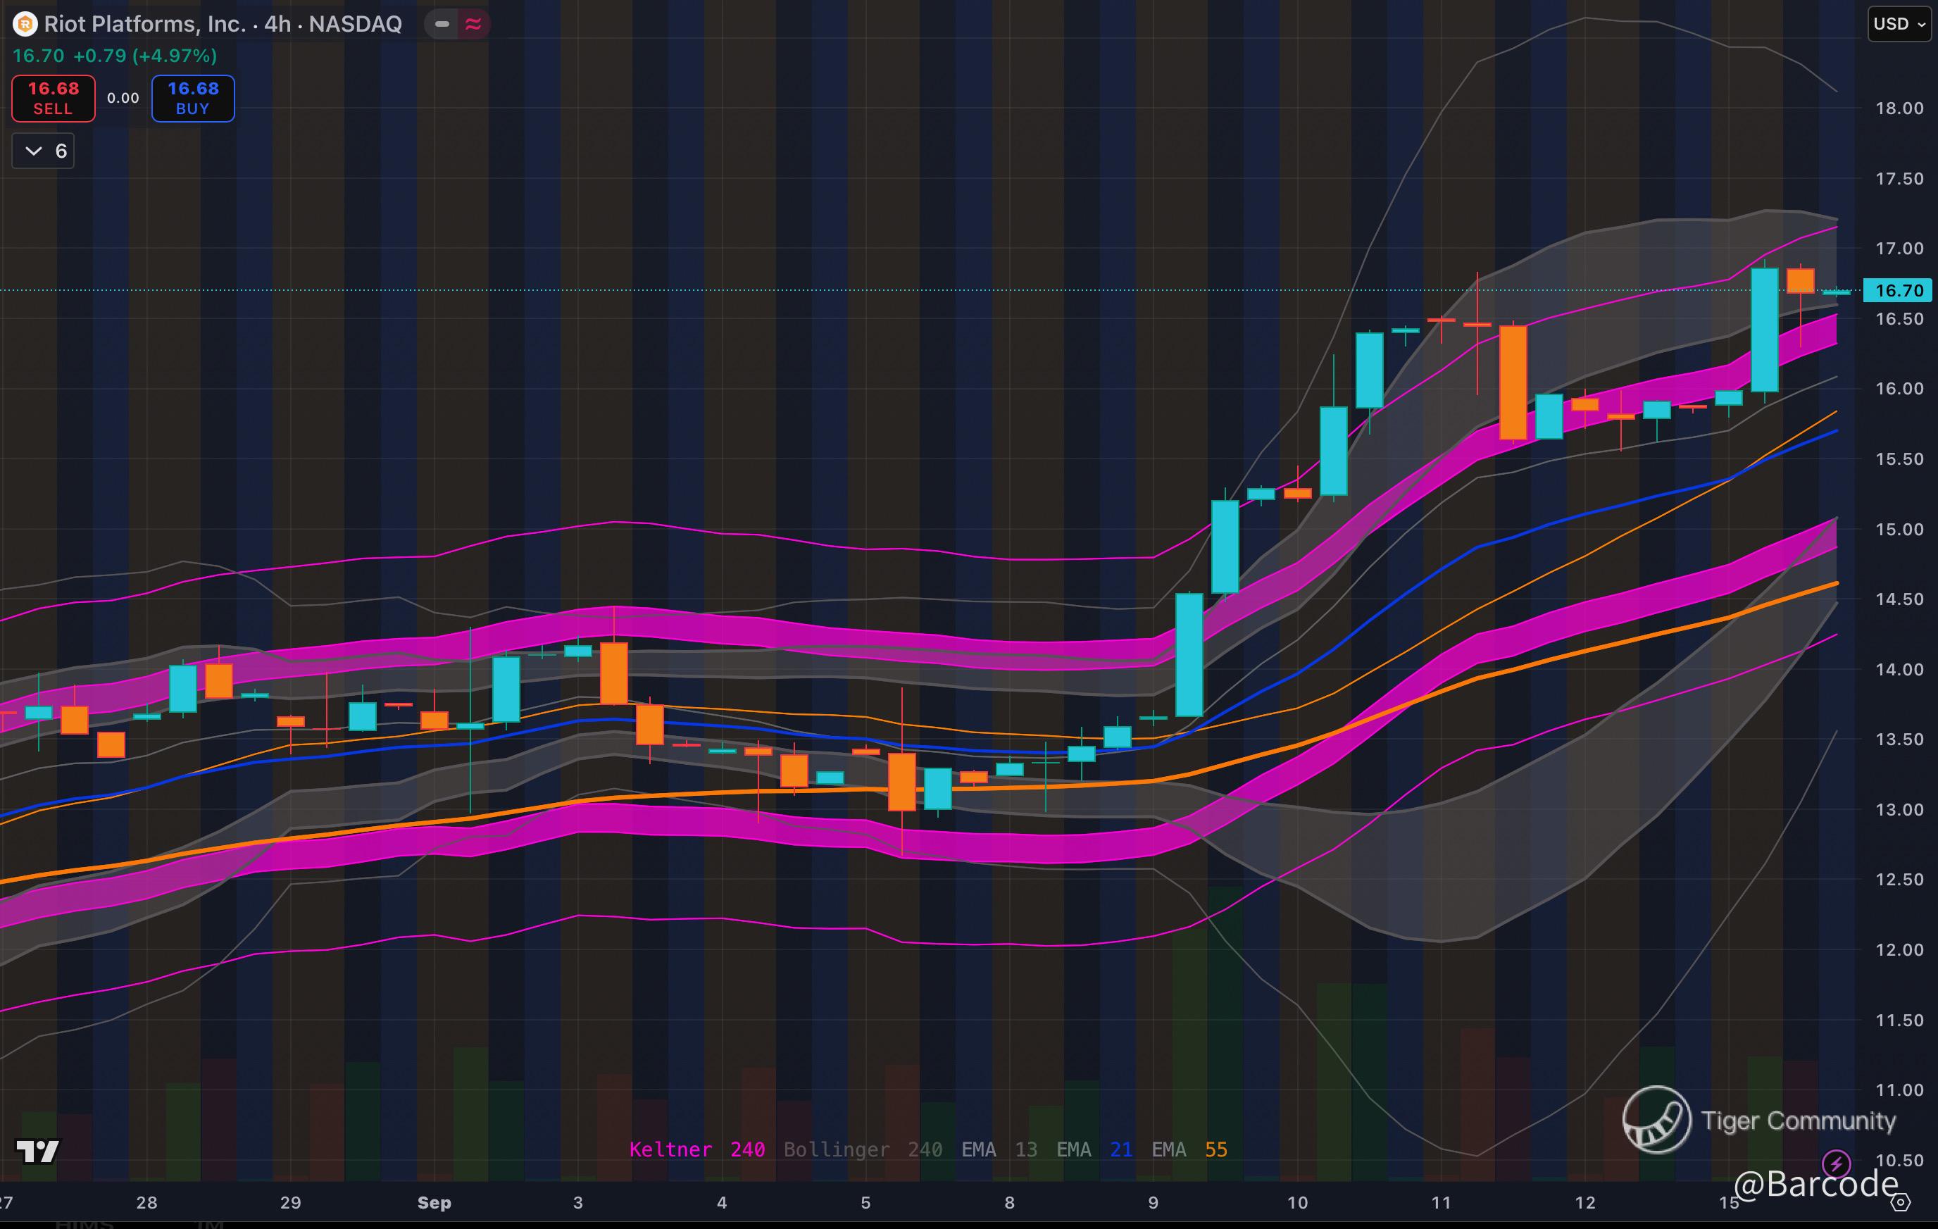The height and width of the screenshot is (1229, 1938).
Task: Click the Tiger Community logo watermark
Action: [x=1656, y=1120]
